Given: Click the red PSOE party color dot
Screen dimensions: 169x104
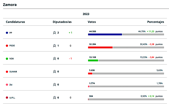Looking at the screenshot, I should tap(7, 46).
